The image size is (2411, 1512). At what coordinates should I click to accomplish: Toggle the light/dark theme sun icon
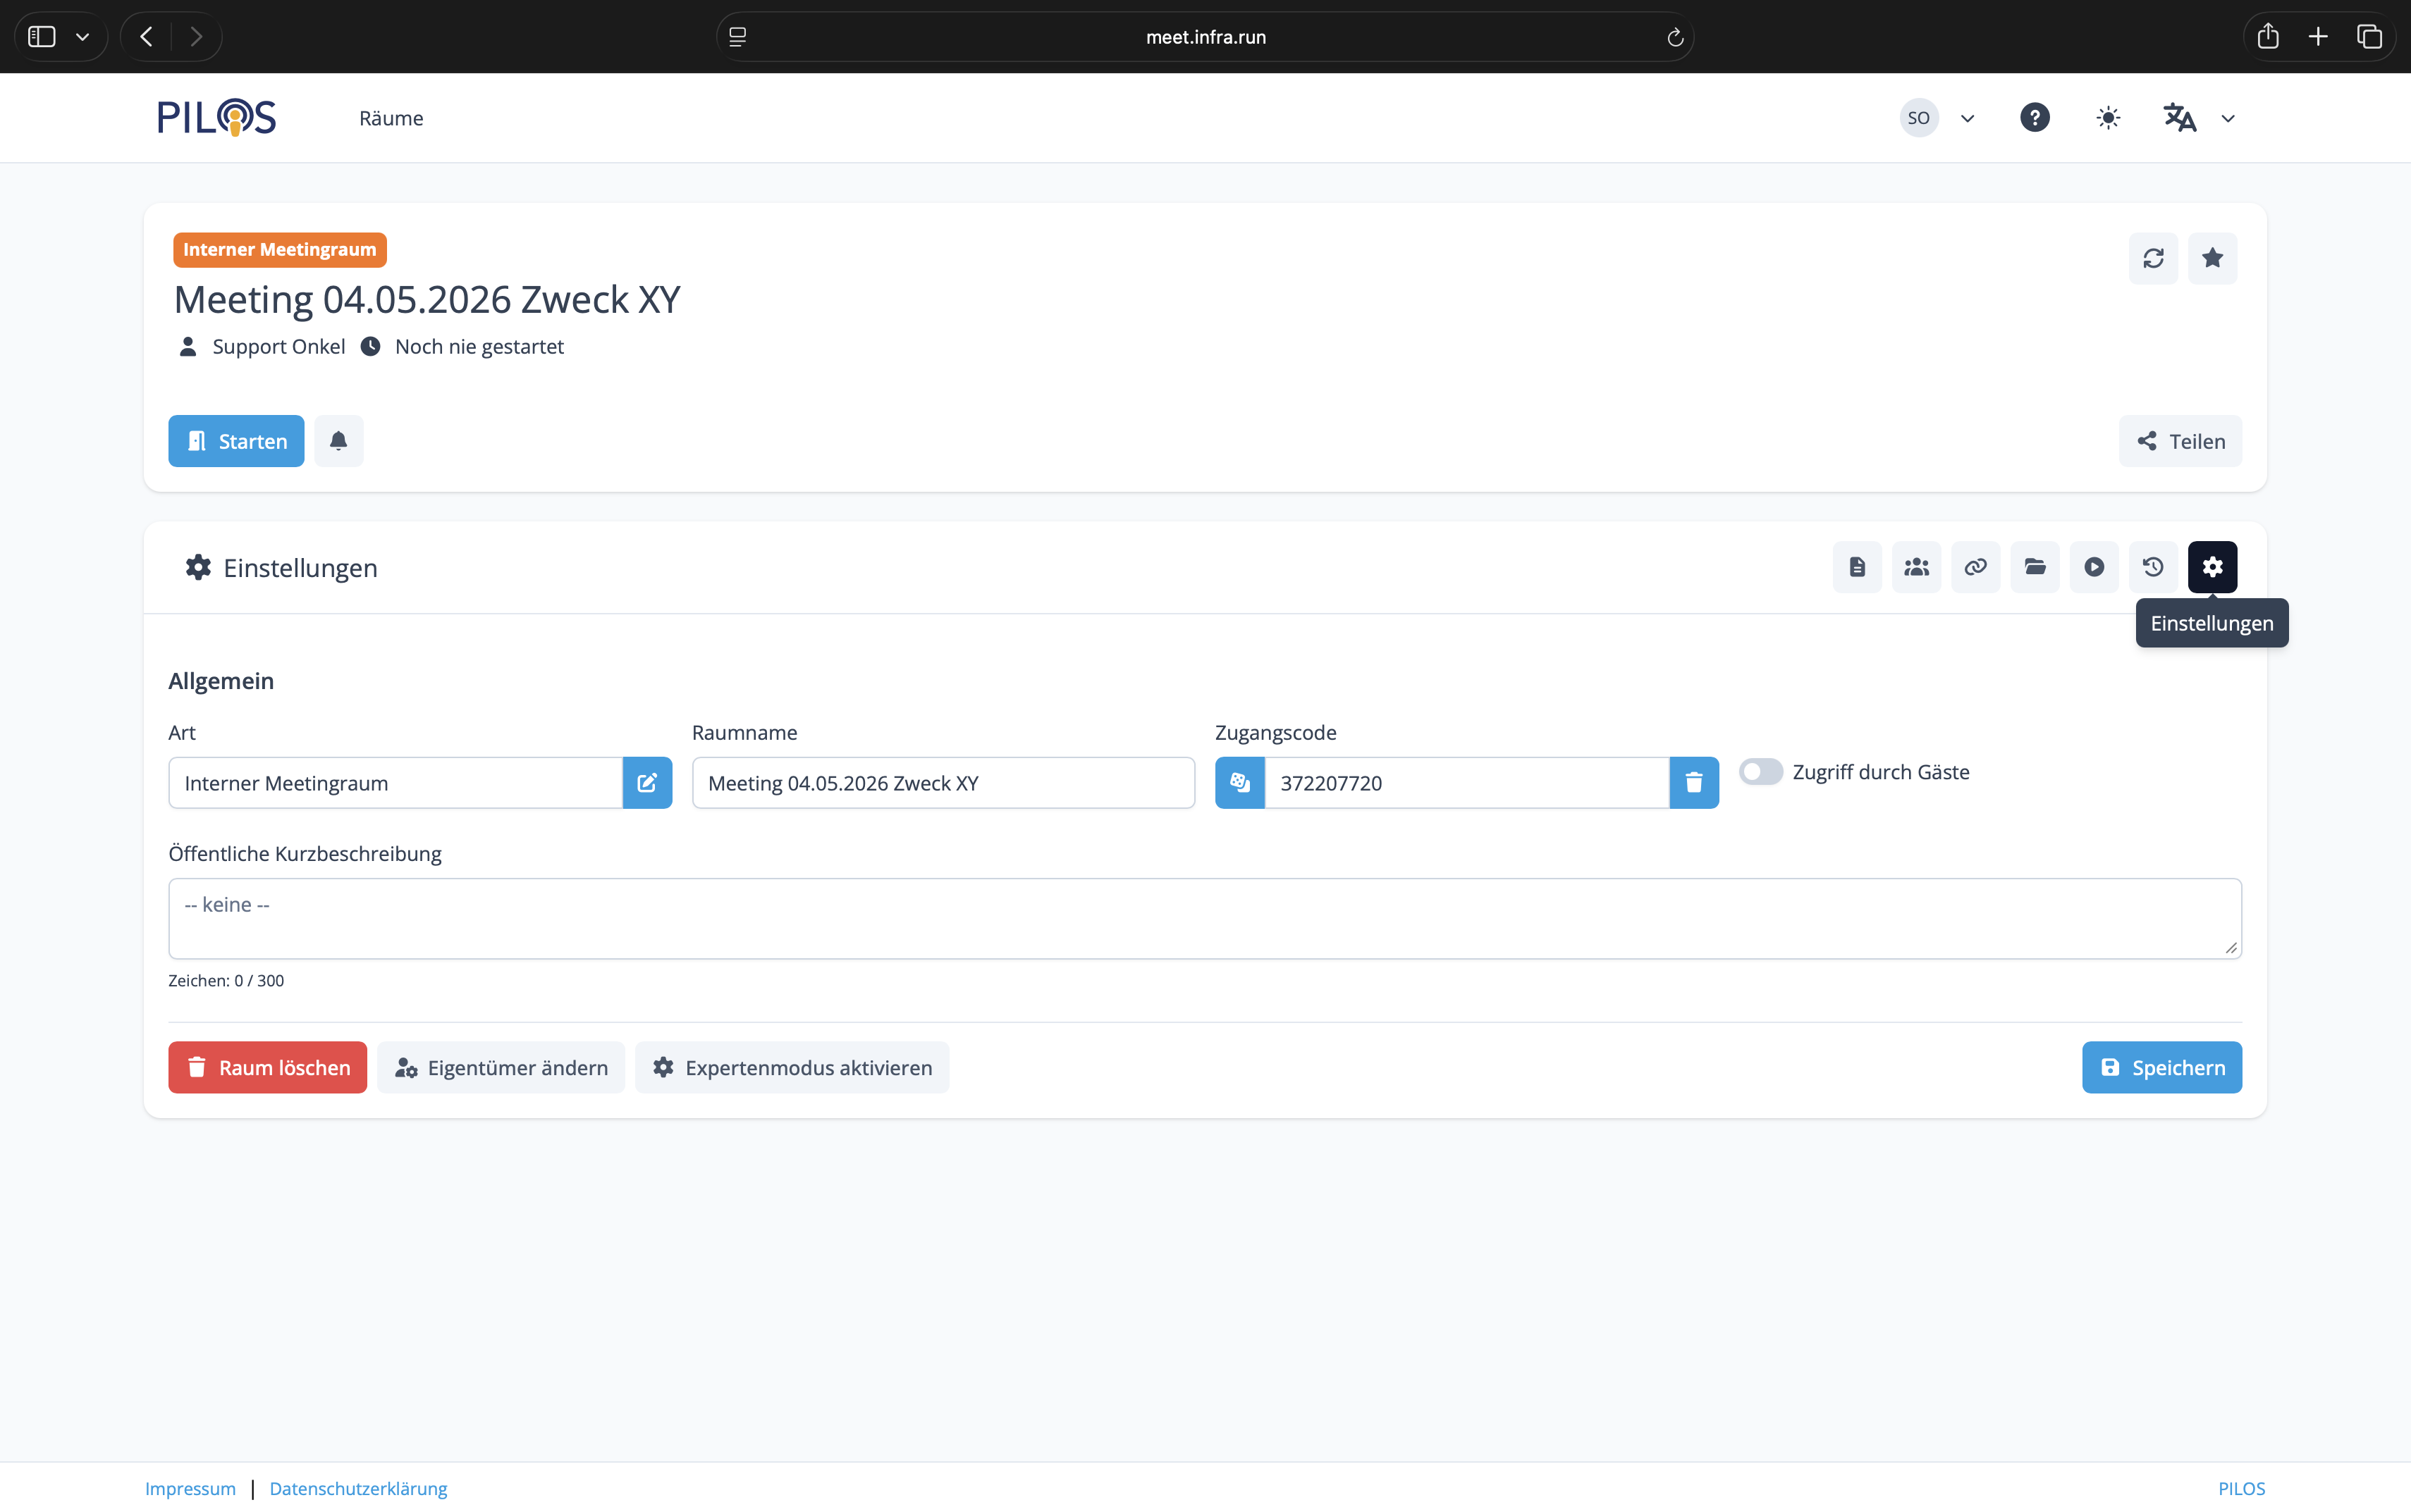click(x=2108, y=118)
